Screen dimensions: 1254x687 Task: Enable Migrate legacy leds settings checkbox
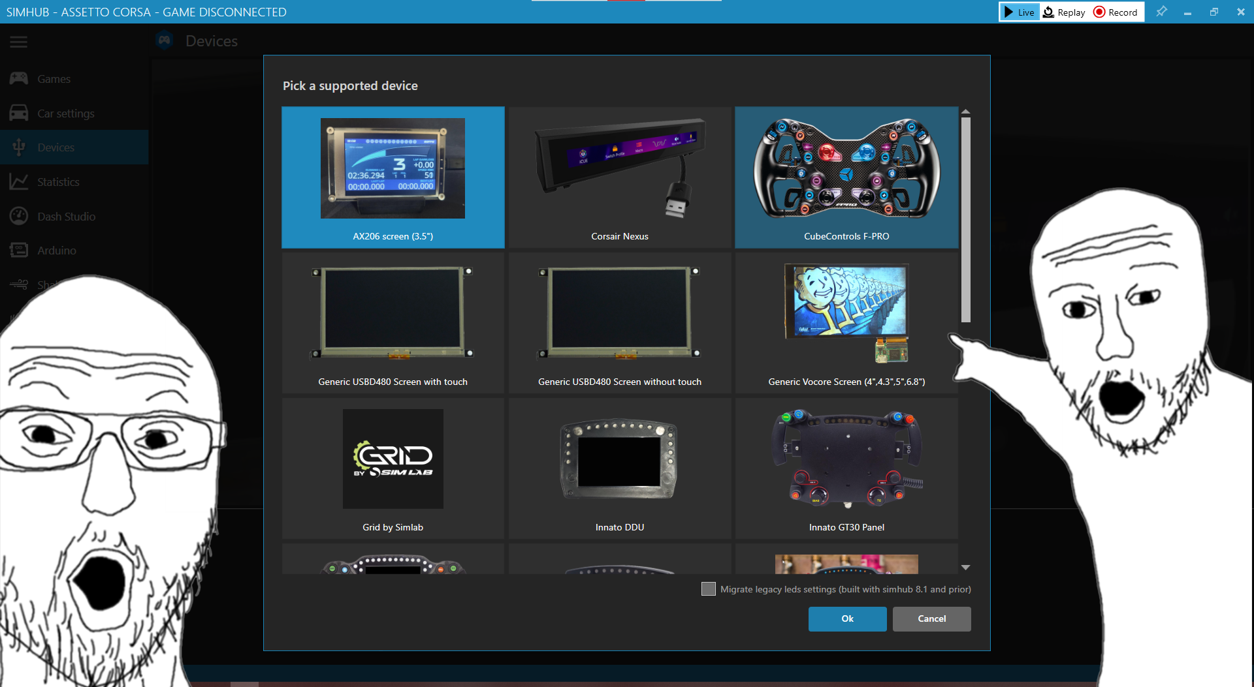[x=709, y=589]
